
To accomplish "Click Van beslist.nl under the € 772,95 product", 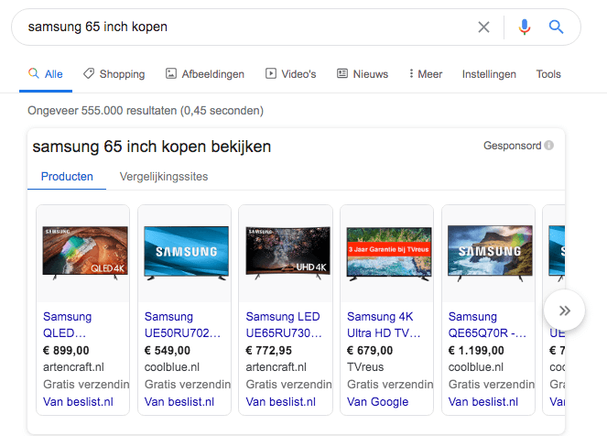I will [x=281, y=401].
